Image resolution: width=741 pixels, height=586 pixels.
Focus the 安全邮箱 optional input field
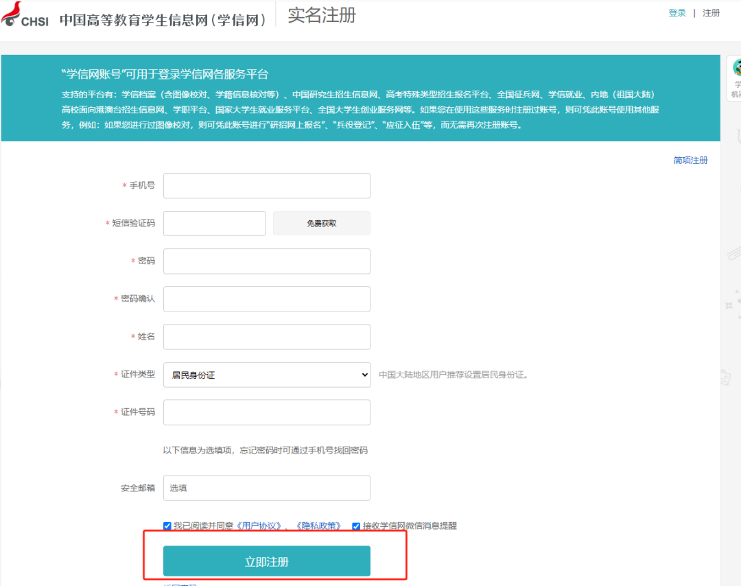[x=266, y=488]
